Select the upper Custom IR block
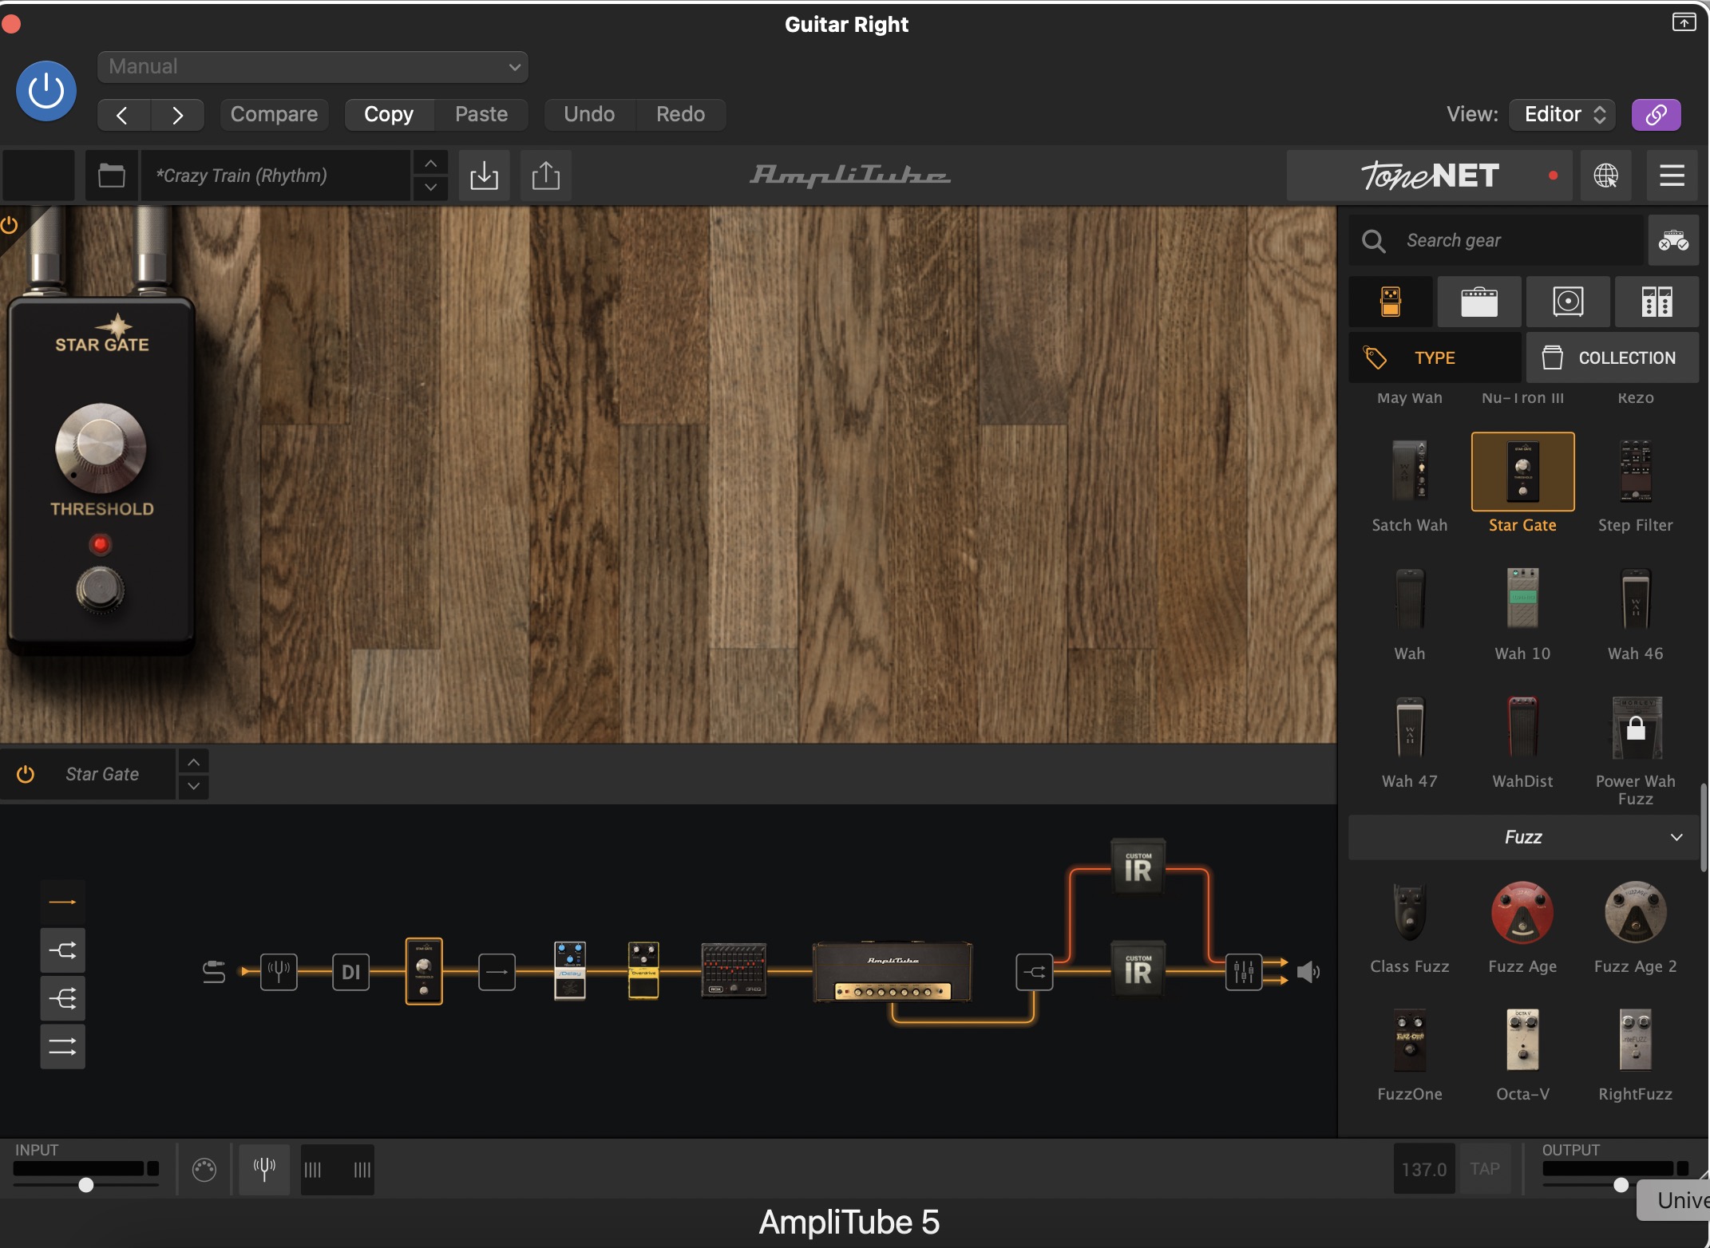1710x1248 pixels. (1138, 866)
